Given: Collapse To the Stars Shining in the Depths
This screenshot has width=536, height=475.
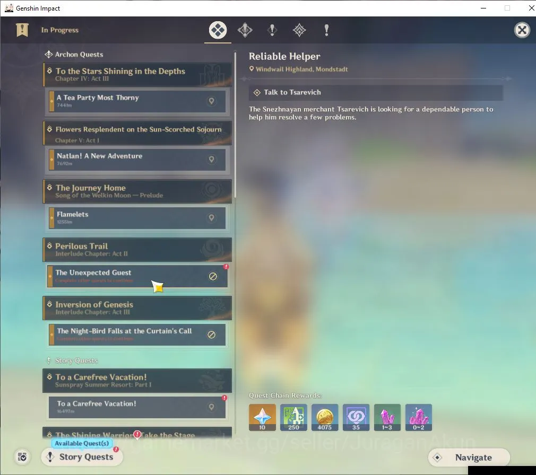Looking at the screenshot, I should tap(137, 74).
